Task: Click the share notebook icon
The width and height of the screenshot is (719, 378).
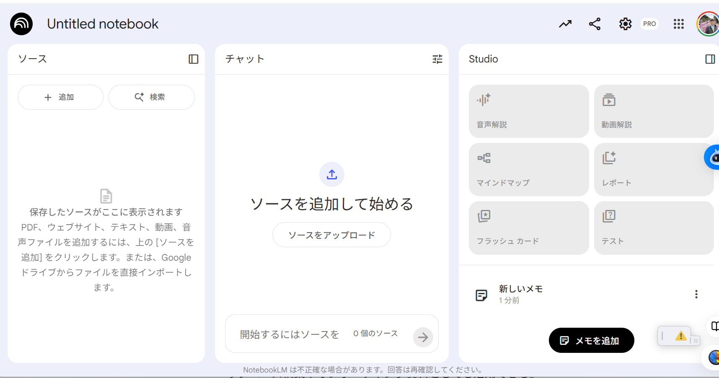Action: point(595,24)
